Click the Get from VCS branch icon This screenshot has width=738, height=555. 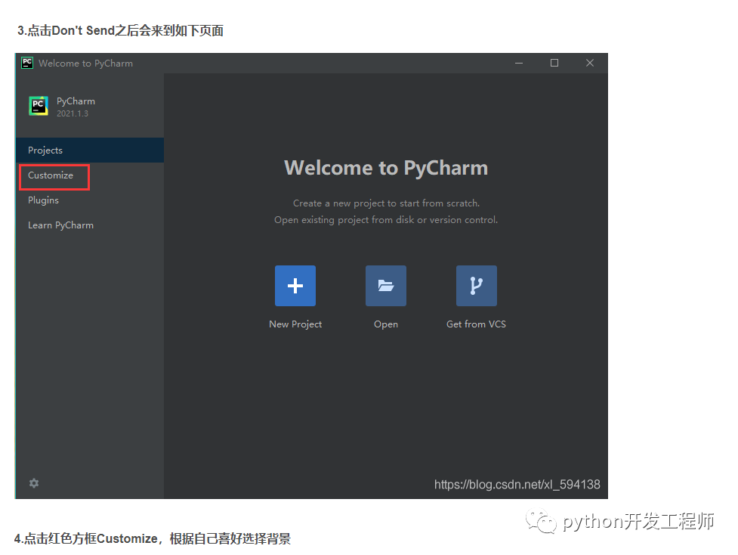pyautogui.click(x=476, y=286)
